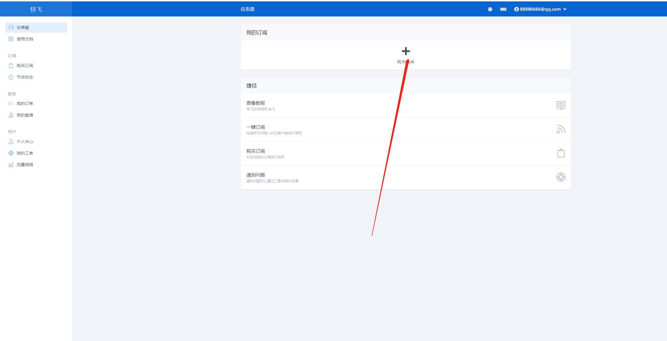Open 使用文档 from the sidebar

25,39
